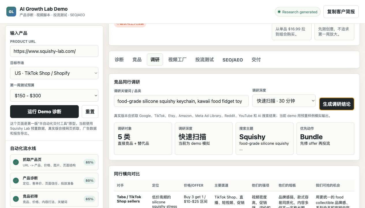365x208 pixels.
Task: Click the AI Growth Lab Demo title
Action: tap(44, 9)
